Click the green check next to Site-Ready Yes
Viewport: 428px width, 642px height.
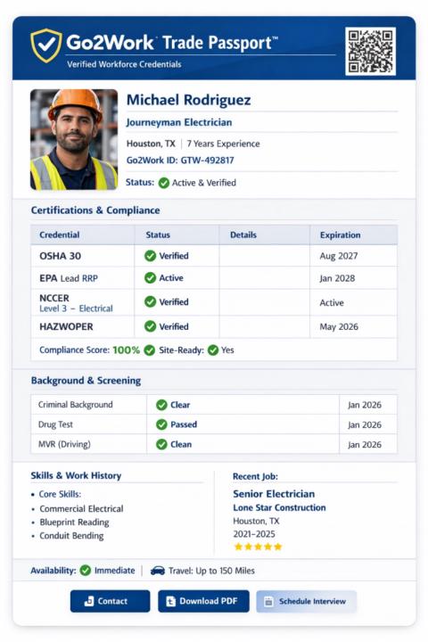pos(213,350)
